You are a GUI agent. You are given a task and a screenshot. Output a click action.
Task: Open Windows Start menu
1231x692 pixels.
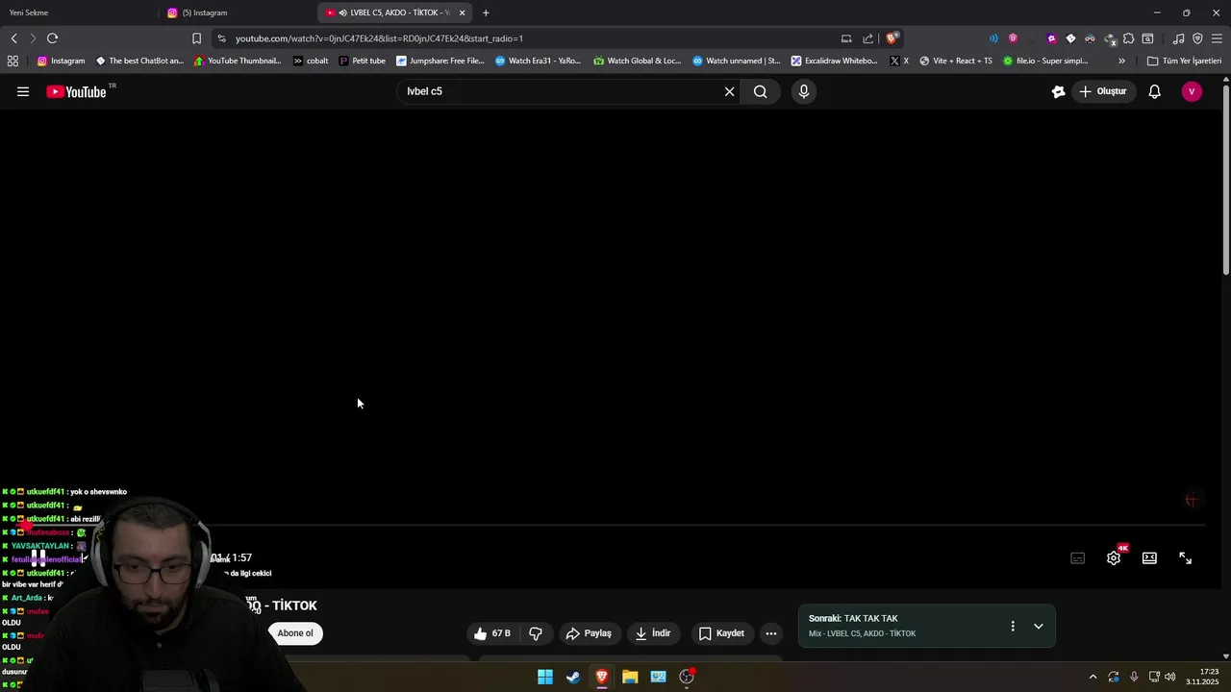[x=545, y=677]
